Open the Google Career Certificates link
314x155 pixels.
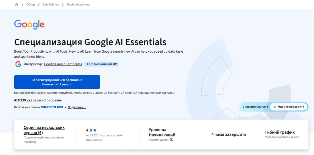point(63,64)
